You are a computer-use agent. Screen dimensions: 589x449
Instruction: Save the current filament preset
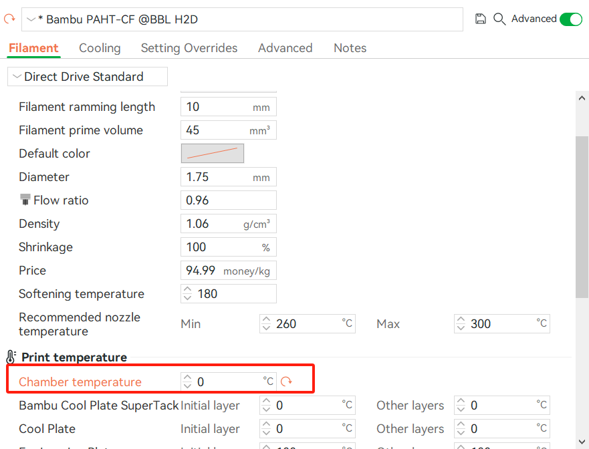click(481, 19)
